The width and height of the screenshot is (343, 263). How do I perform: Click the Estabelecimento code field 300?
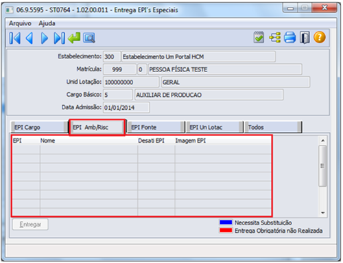pyautogui.click(x=112, y=56)
